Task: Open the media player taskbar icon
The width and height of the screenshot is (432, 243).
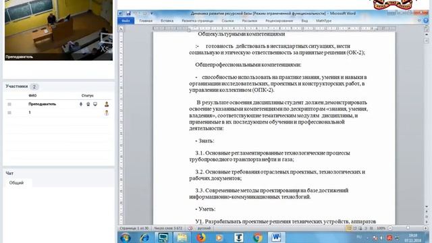Action: tap(219, 238)
